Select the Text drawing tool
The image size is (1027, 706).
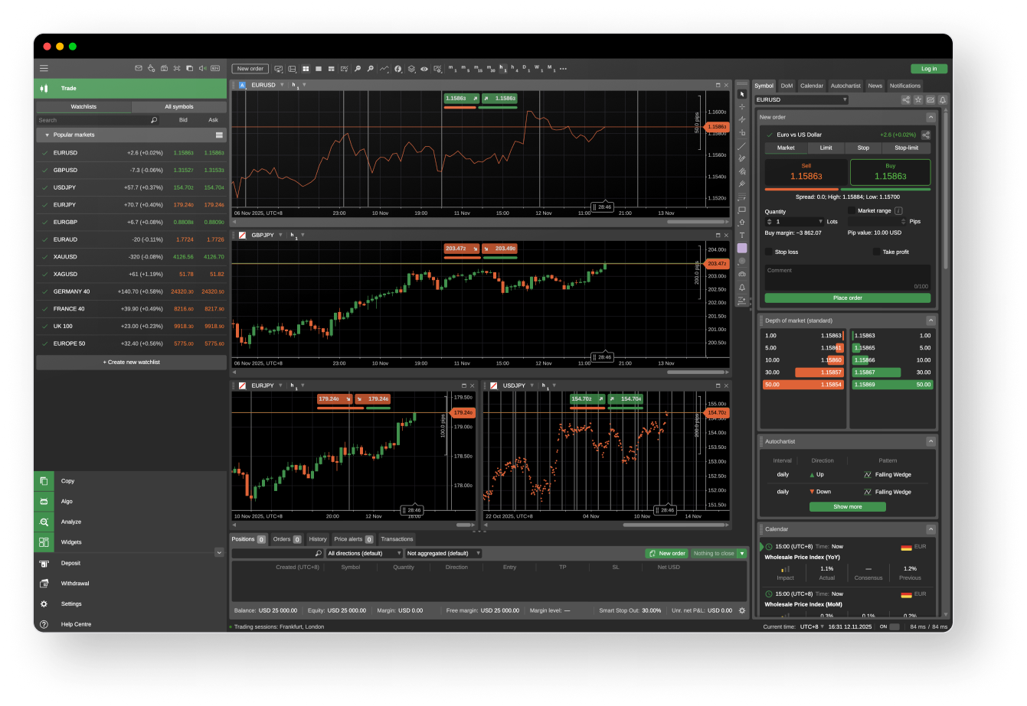741,235
